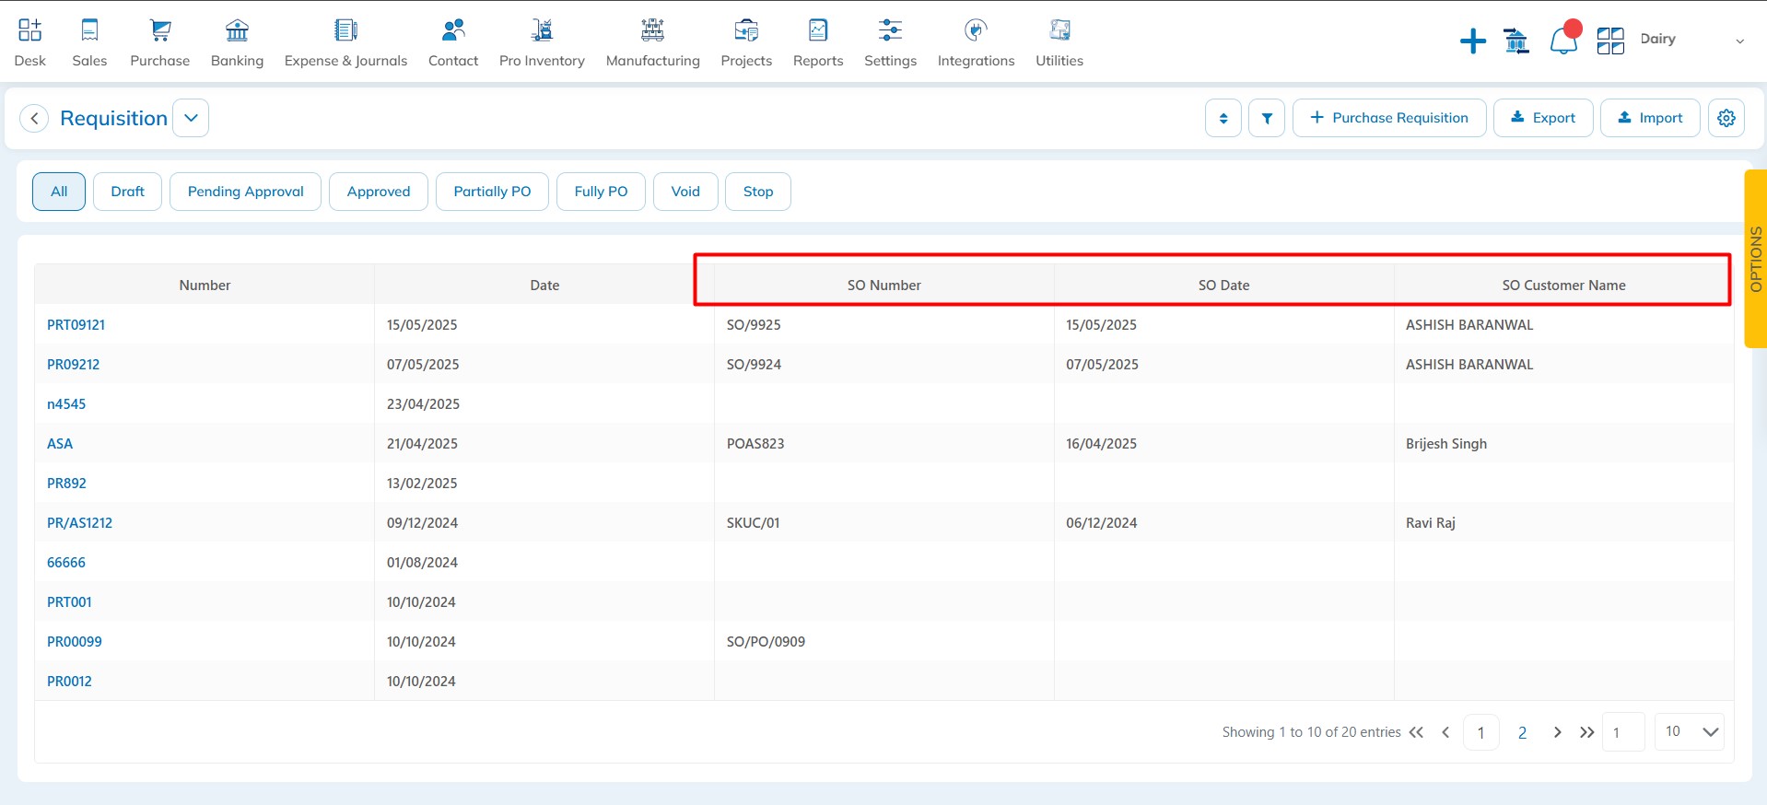Open the gear settings icon button
1767x805 pixels.
click(1726, 118)
